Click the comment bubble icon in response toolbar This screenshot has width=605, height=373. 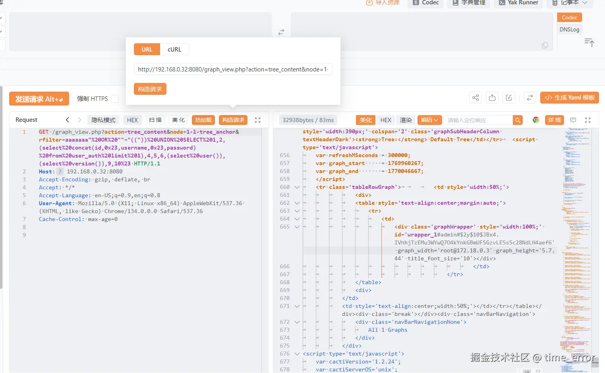click(573, 120)
